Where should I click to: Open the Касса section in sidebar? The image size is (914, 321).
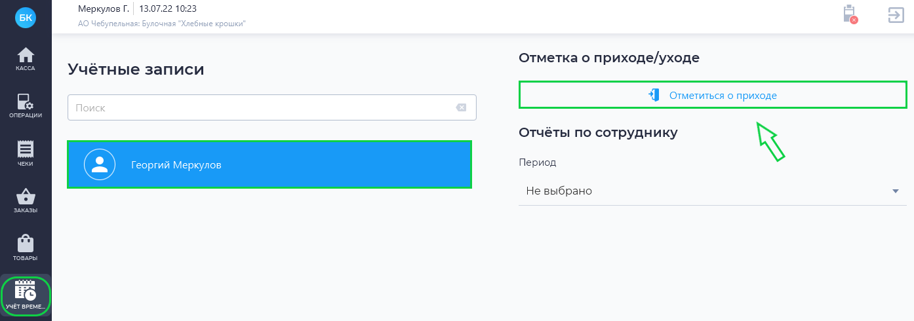pos(26,58)
